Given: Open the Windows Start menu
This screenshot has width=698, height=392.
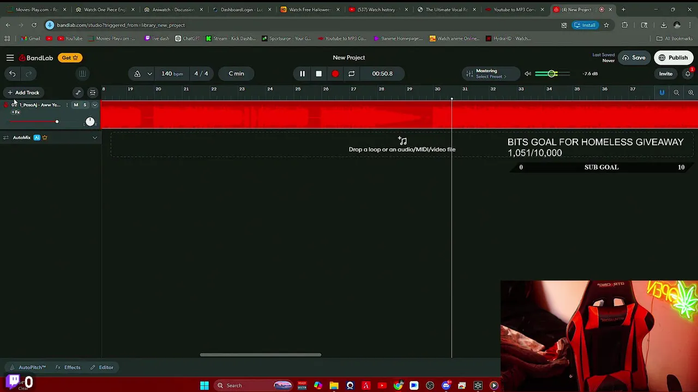Looking at the screenshot, I should coord(204,385).
